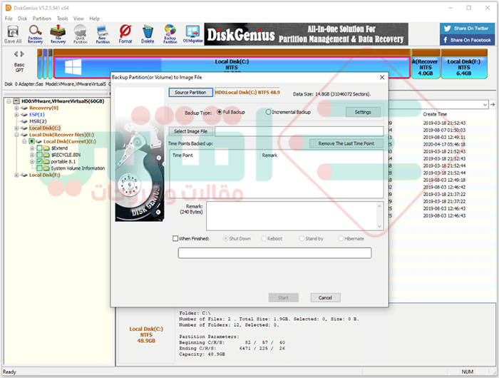The width and height of the screenshot is (499, 378).
Task: Share on Facebook button
Action: point(467,40)
